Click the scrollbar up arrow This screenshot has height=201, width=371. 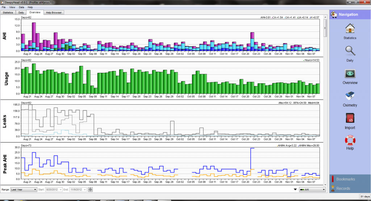[x=325, y=17]
